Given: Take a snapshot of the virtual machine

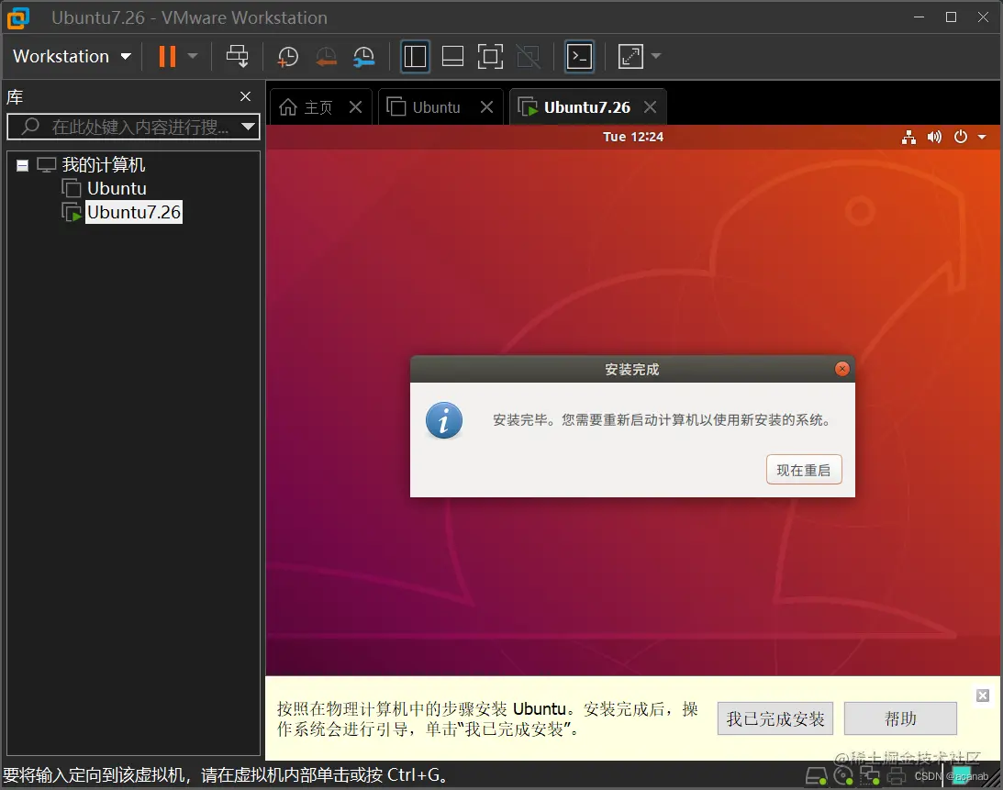Looking at the screenshot, I should (288, 56).
